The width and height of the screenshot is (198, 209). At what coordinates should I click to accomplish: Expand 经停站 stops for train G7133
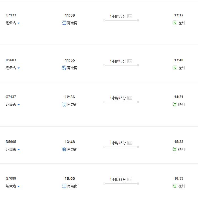pos(13,23)
